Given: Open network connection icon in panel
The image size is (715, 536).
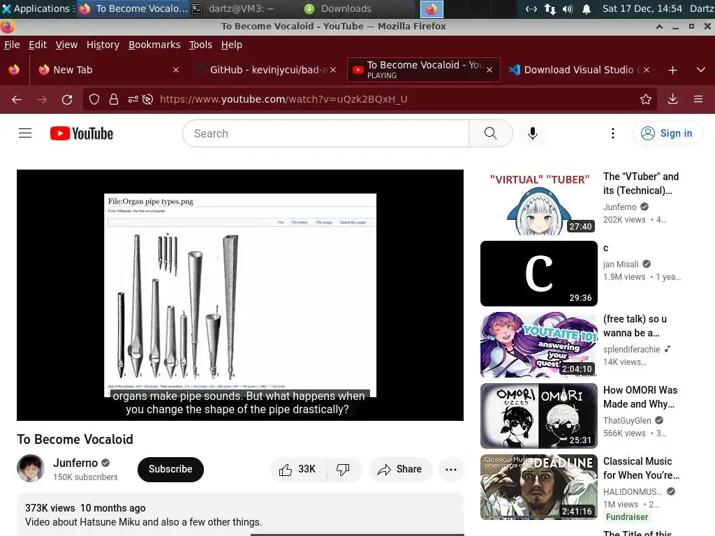Looking at the screenshot, I should [550, 8].
